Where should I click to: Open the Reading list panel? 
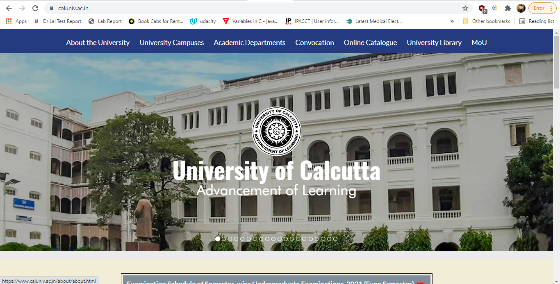click(537, 21)
